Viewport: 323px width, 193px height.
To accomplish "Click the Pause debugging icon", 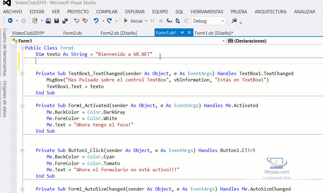I will [152, 21].
